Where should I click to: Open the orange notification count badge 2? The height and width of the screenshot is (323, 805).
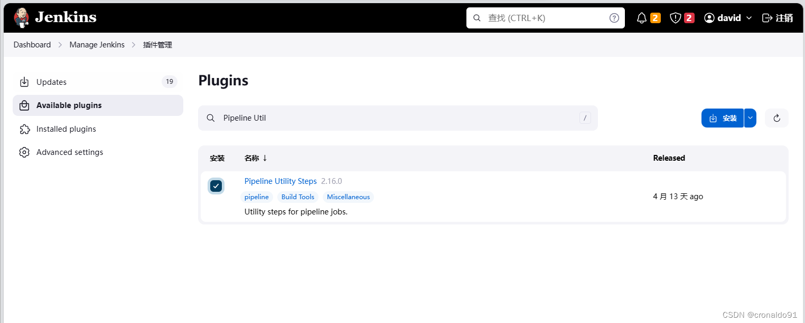[656, 18]
